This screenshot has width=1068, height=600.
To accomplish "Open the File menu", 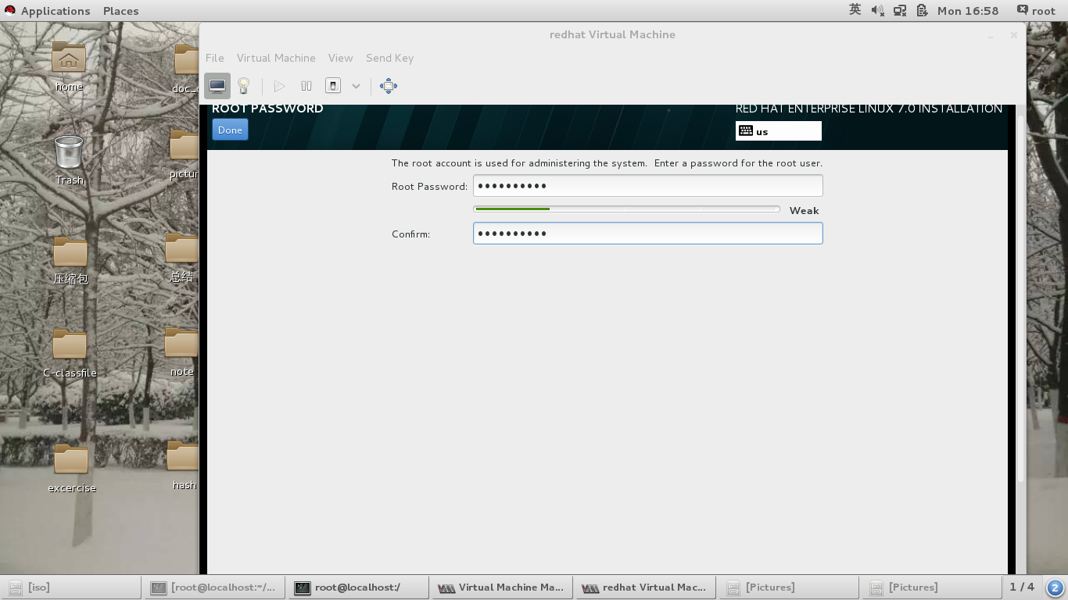I will tap(214, 58).
